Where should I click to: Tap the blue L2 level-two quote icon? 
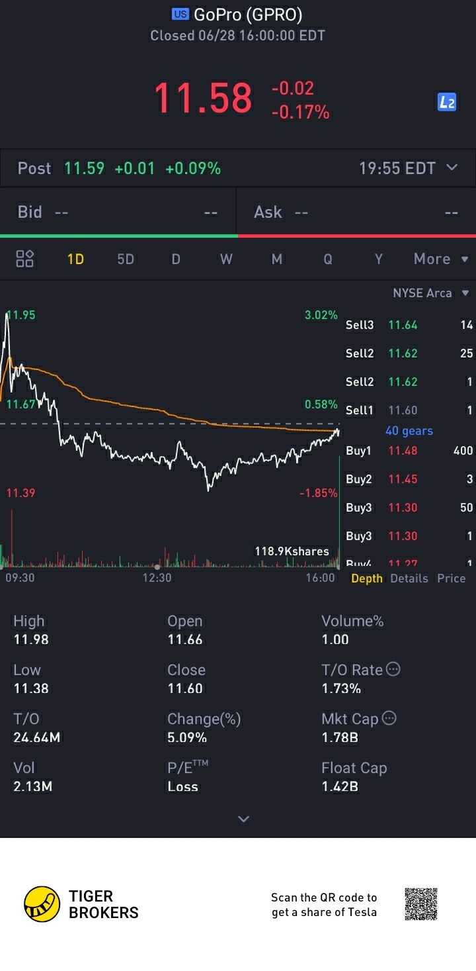(x=447, y=102)
